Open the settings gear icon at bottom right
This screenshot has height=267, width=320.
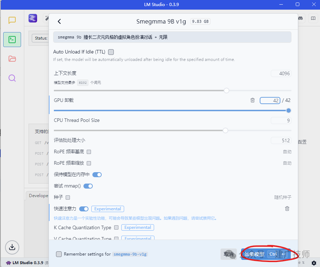(314, 263)
